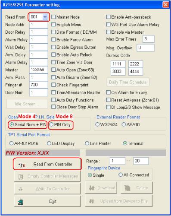Check On Alarm for Expiry
The image size is (171, 216).
(109, 92)
